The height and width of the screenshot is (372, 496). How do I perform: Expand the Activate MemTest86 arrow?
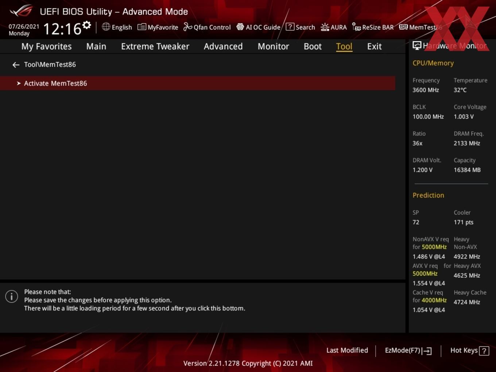pyautogui.click(x=19, y=84)
